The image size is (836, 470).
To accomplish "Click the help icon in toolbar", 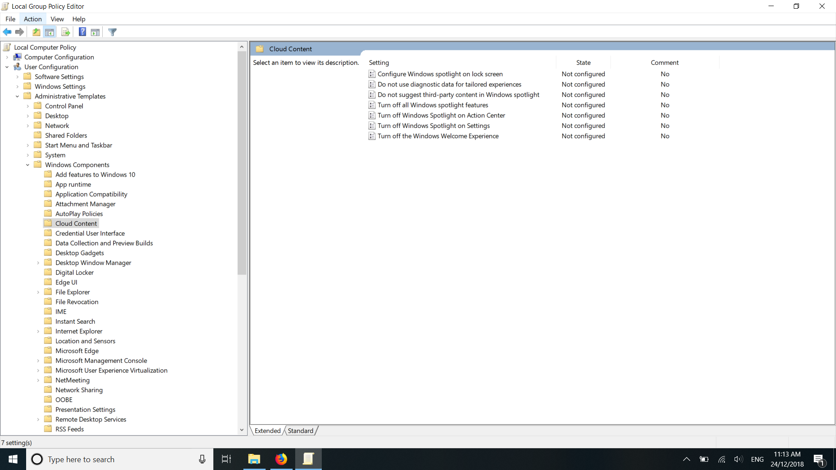I will pyautogui.click(x=82, y=32).
